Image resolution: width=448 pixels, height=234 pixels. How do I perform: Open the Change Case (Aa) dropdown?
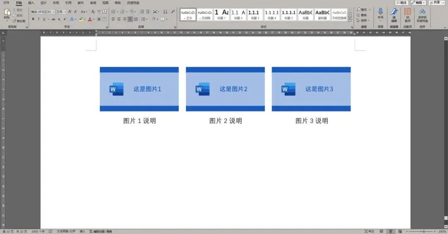pyautogui.click(x=83, y=12)
